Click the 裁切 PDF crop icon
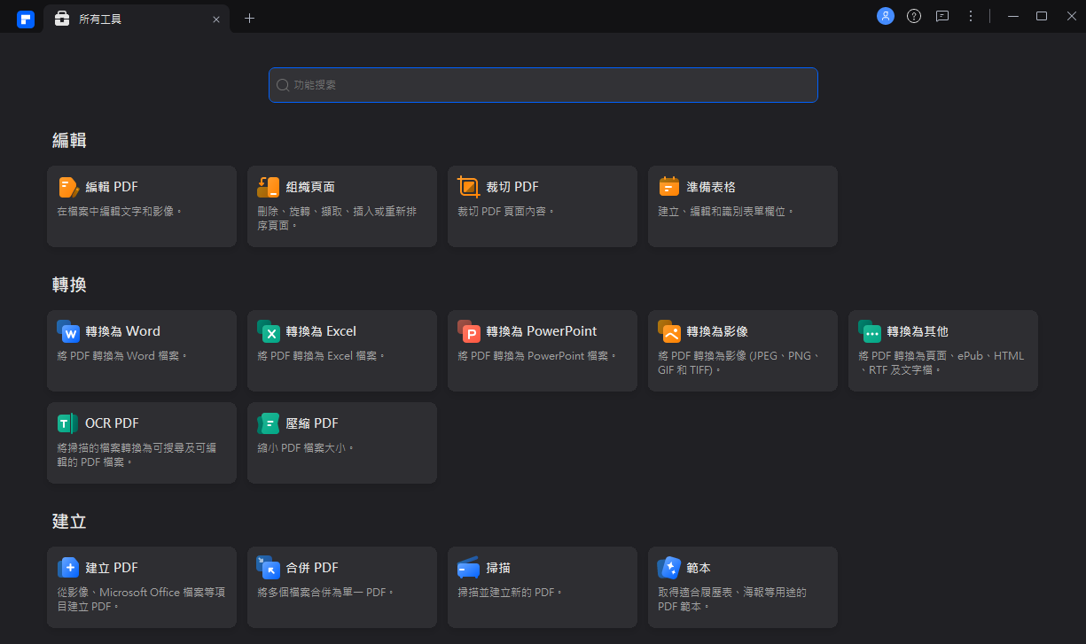This screenshot has width=1086, height=644. [469, 187]
